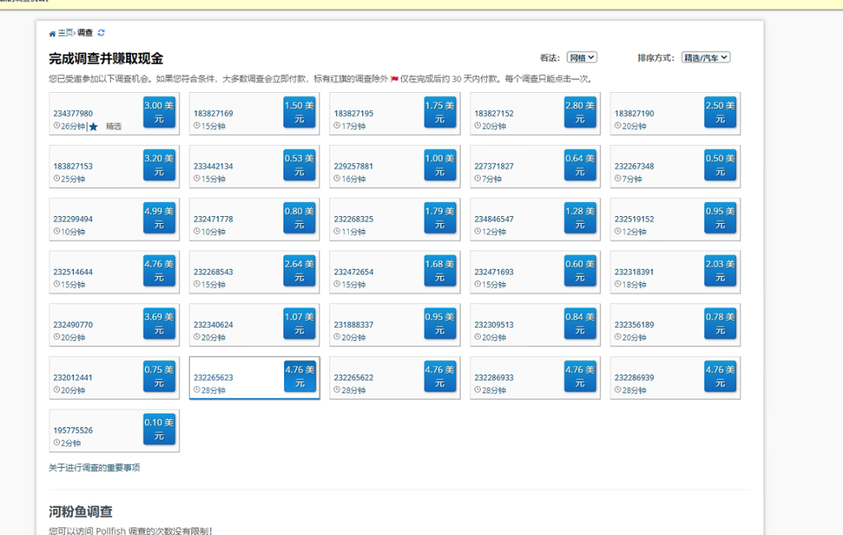Click the clock icon on survey 232286939
The image size is (843, 535).
click(617, 390)
